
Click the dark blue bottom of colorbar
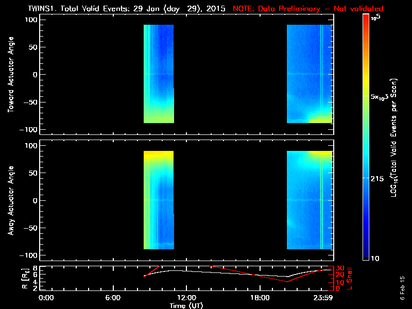pyautogui.click(x=366, y=255)
